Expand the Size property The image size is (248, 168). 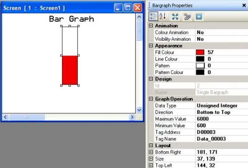(151, 159)
